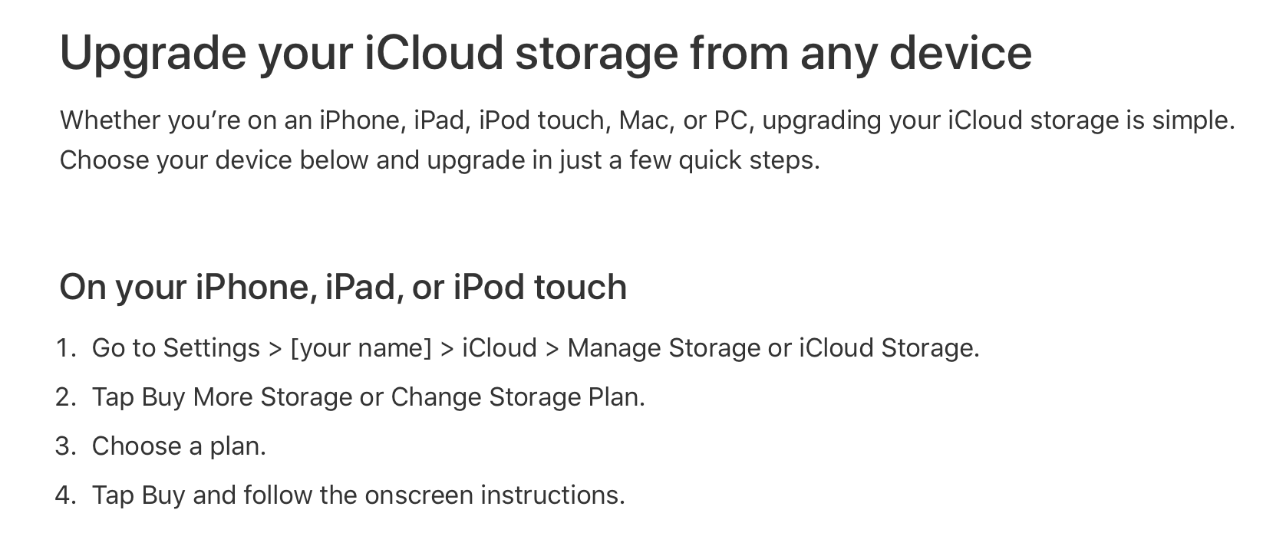Image resolution: width=1286 pixels, height=546 pixels.
Task: Click the 'On your iPhone, iPad, or iPod touch' subheading
Action: click(x=343, y=287)
